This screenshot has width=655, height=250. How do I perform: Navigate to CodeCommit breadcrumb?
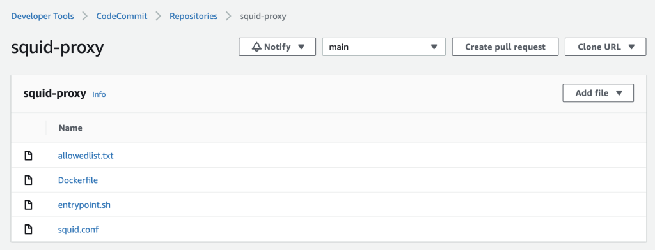tap(122, 16)
